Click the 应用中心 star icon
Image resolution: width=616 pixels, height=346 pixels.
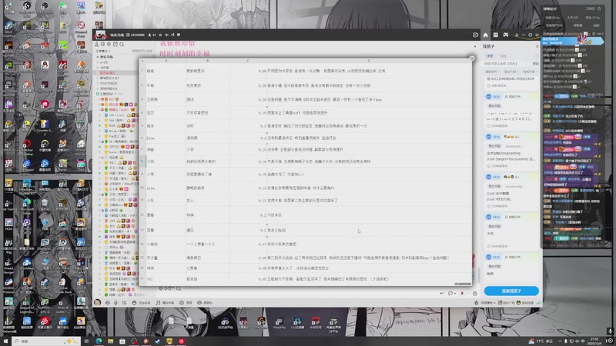pos(476,302)
